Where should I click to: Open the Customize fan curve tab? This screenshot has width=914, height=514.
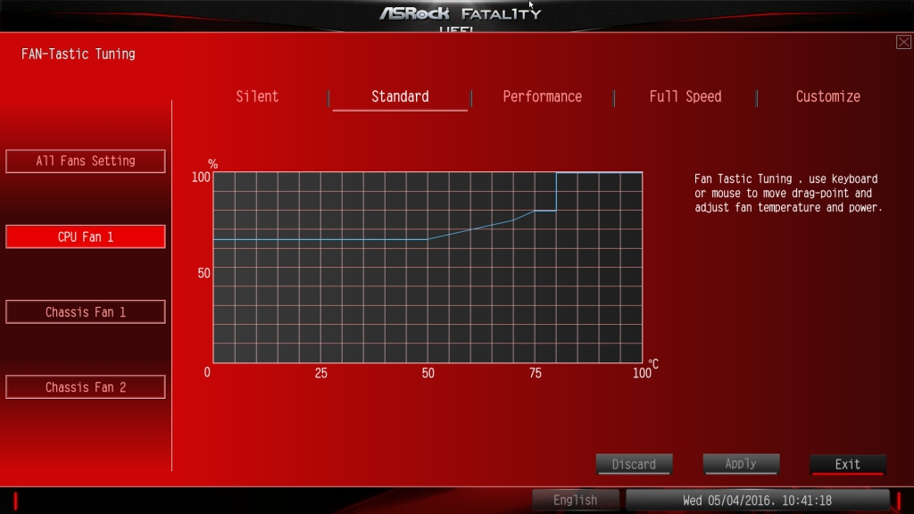tap(827, 96)
